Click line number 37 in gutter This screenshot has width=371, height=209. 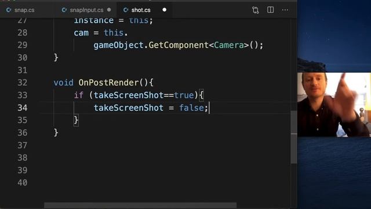point(23,145)
